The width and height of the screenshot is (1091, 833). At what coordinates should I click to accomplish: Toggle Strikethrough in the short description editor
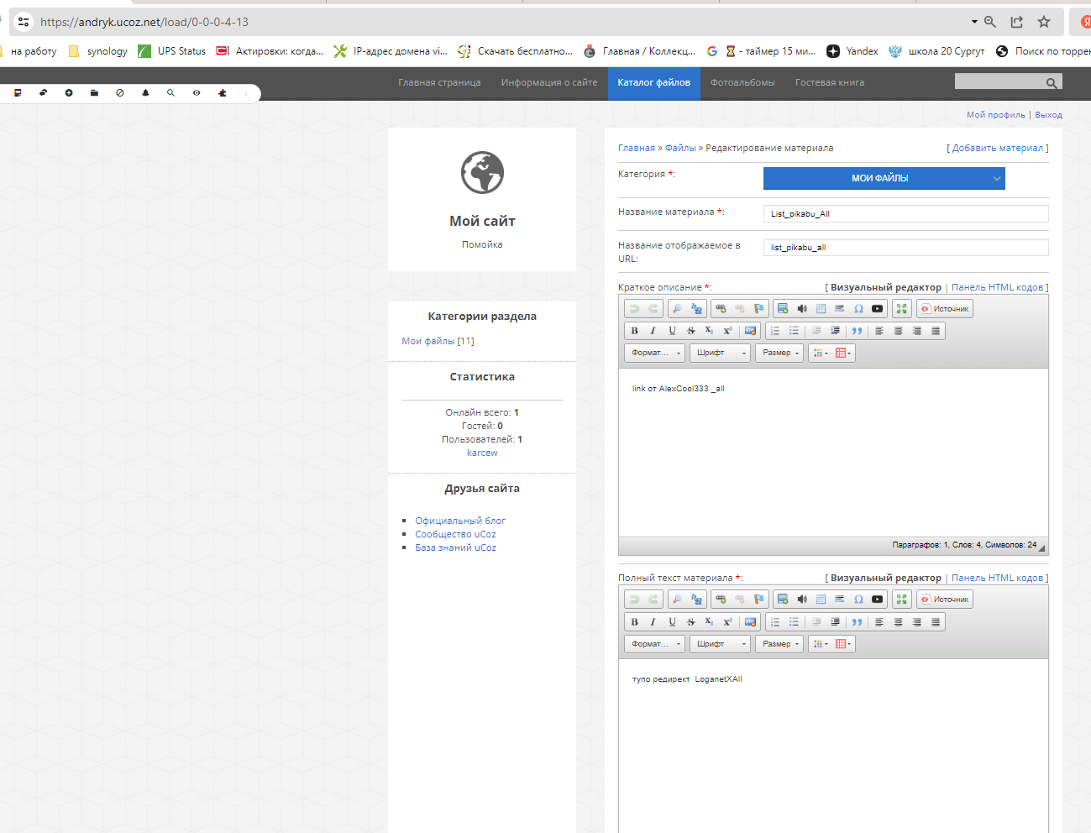coord(691,331)
